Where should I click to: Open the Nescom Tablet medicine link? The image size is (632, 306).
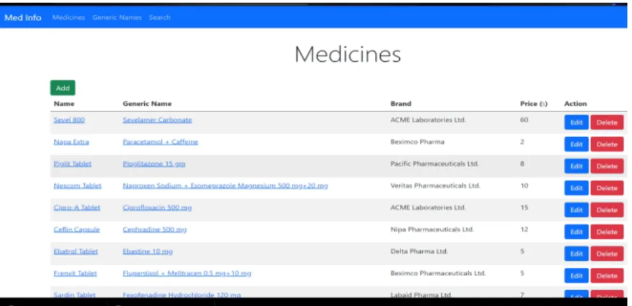(77, 186)
